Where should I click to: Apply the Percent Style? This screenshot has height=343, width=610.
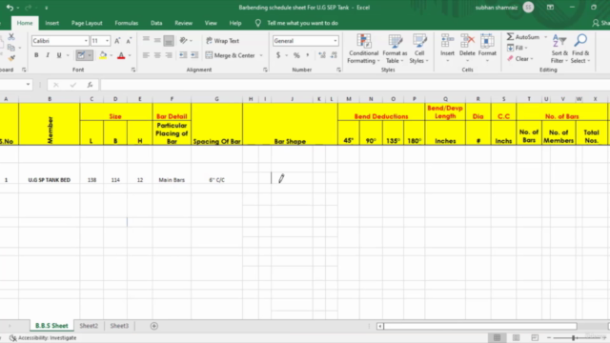296,55
